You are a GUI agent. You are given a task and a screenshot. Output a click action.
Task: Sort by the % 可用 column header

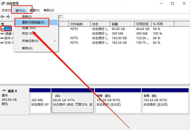tap(163, 24)
